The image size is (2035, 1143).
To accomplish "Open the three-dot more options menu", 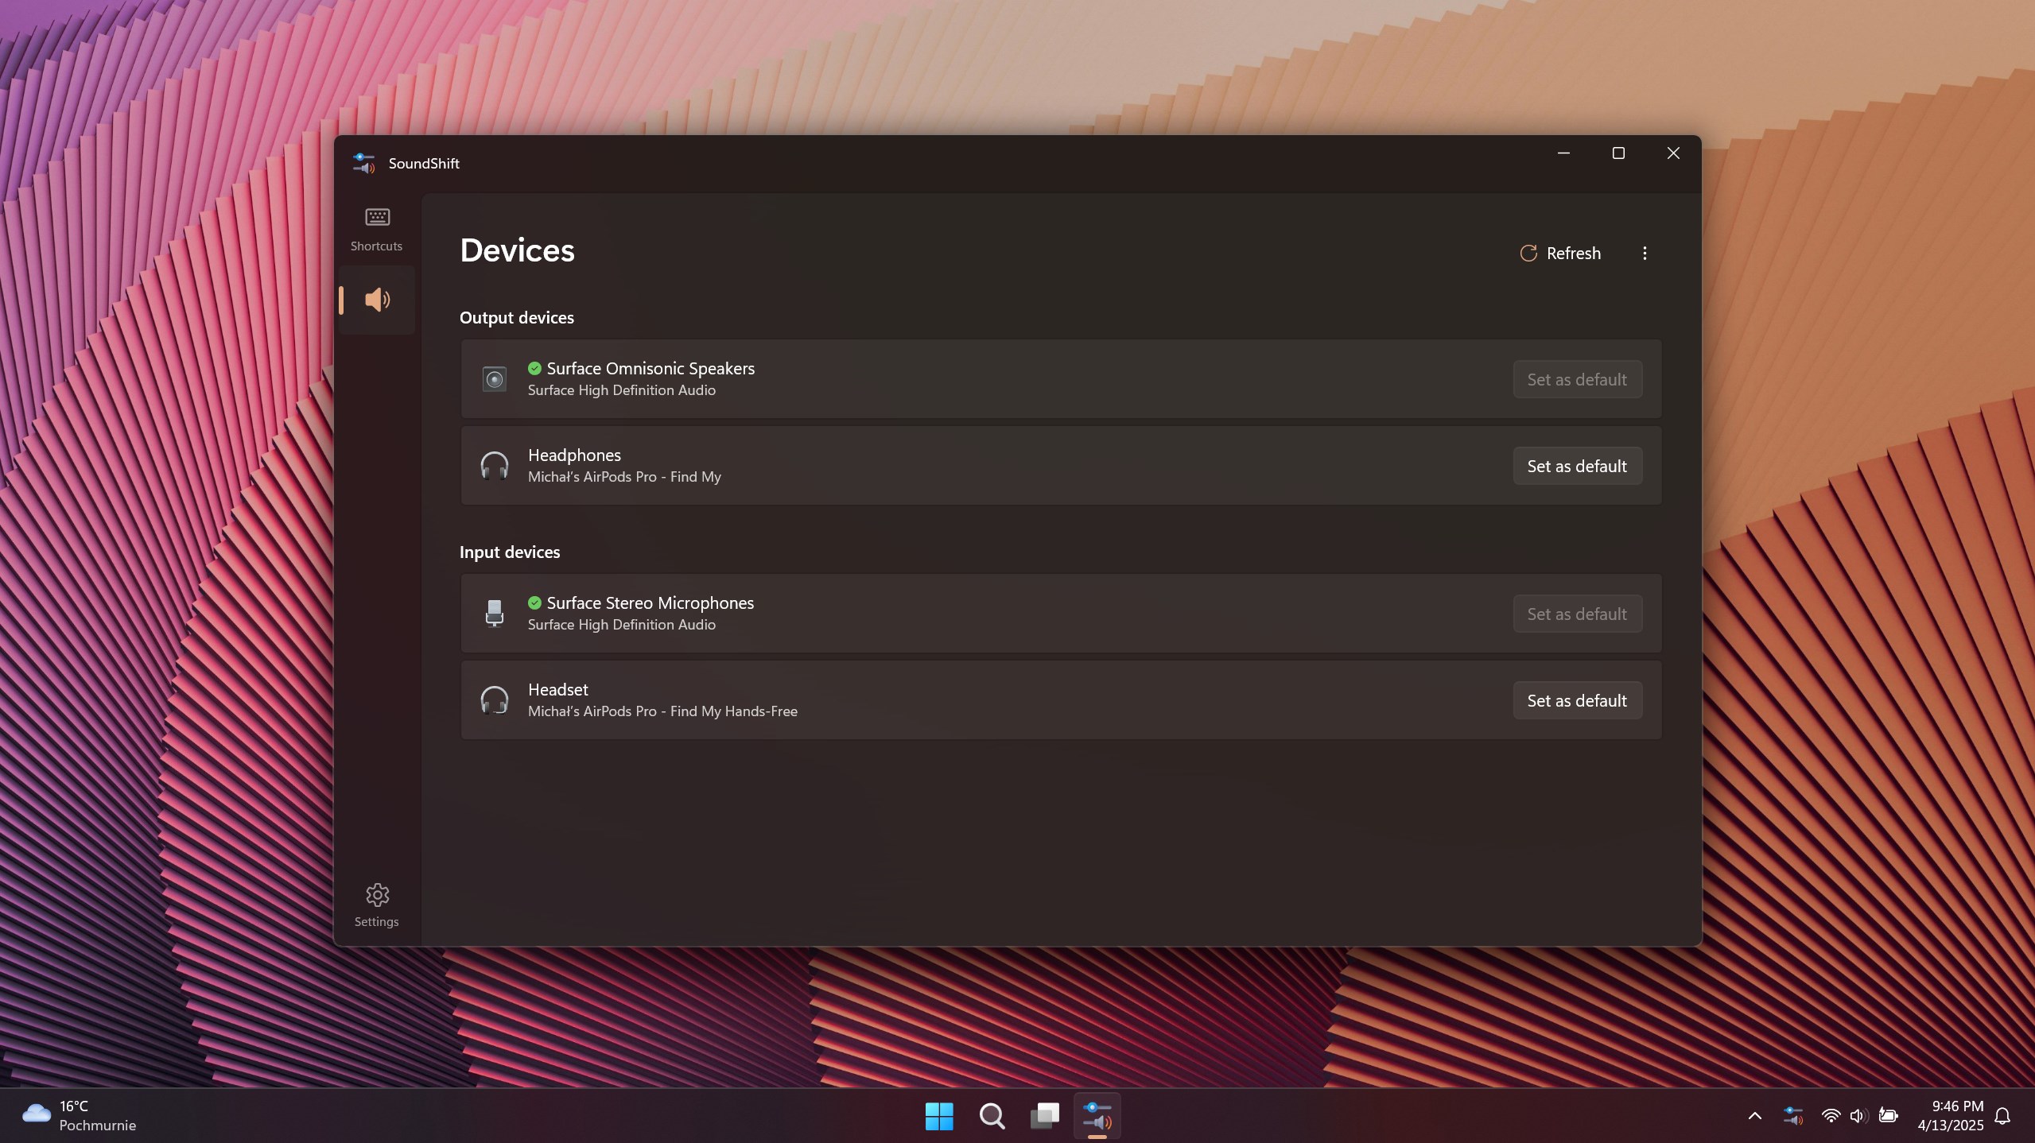I will click(x=1645, y=253).
